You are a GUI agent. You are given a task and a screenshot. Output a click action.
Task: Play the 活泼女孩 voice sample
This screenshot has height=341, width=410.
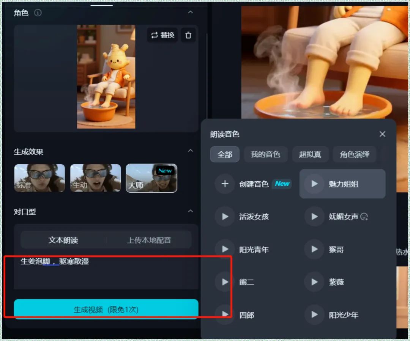pos(224,216)
